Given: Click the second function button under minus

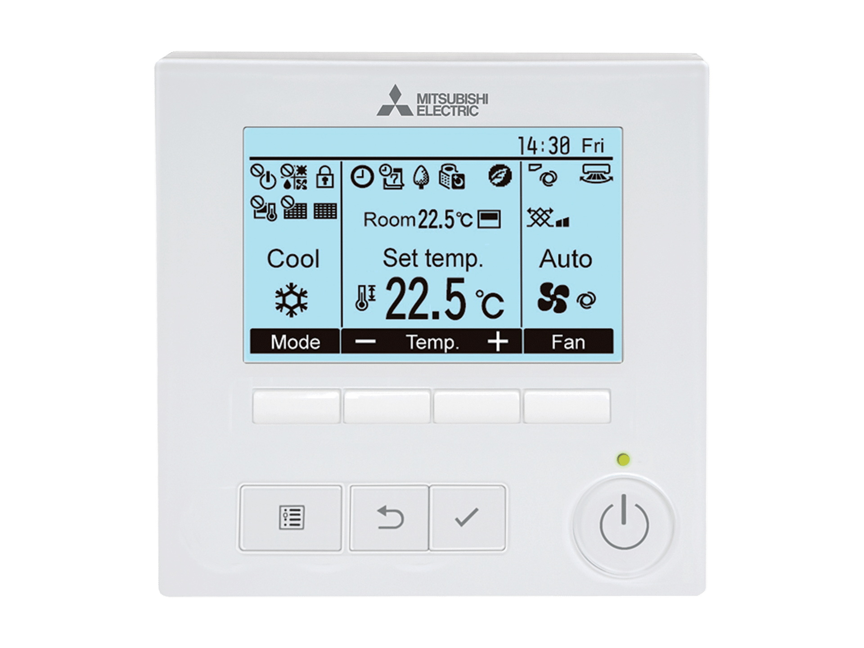Looking at the screenshot, I should [x=387, y=406].
